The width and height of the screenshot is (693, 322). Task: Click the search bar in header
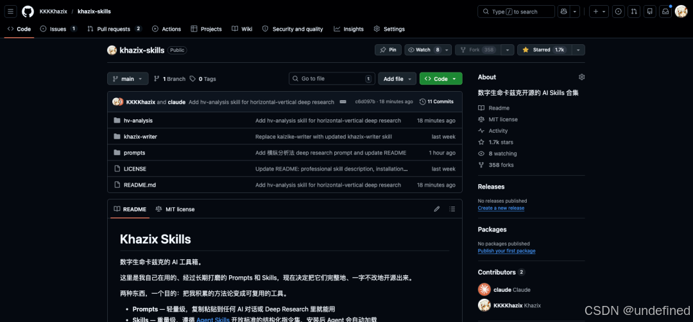[x=516, y=12]
